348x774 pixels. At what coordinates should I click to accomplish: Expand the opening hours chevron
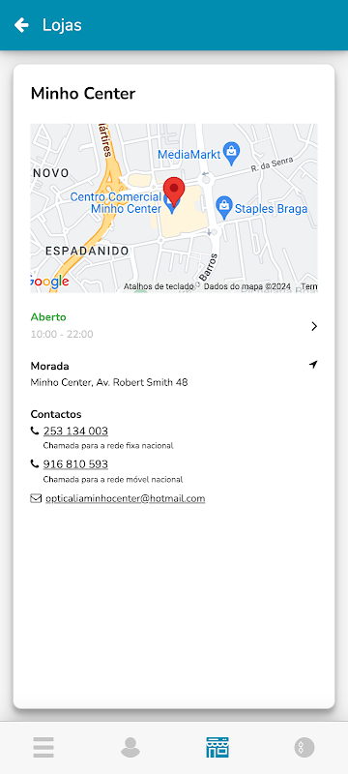(314, 326)
